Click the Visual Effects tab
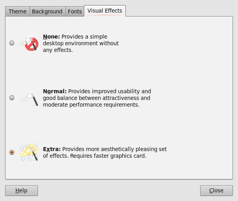The height and width of the screenshot is (201, 238). pyautogui.click(x=105, y=11)
